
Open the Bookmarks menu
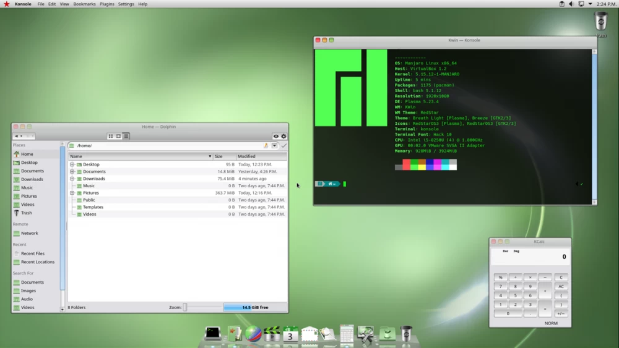pyautogui.click(x=84, y=4)
